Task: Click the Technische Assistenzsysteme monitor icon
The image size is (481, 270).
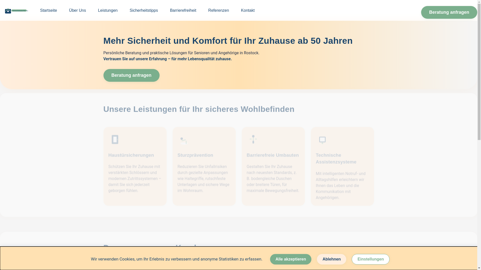Action: (322, 140)
